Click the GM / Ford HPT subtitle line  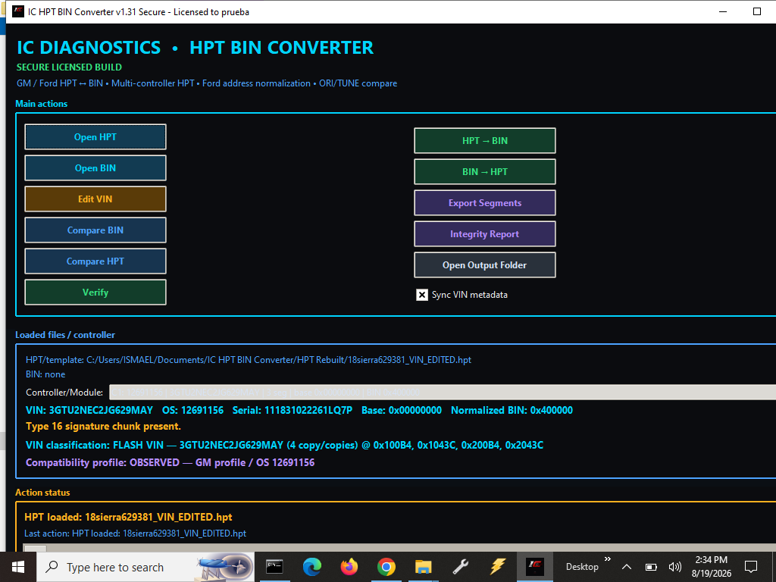tap(207, 83)
